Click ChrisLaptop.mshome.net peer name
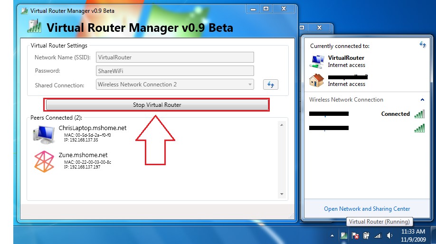This screenshot has width=436, height=244. click(92, 128)
